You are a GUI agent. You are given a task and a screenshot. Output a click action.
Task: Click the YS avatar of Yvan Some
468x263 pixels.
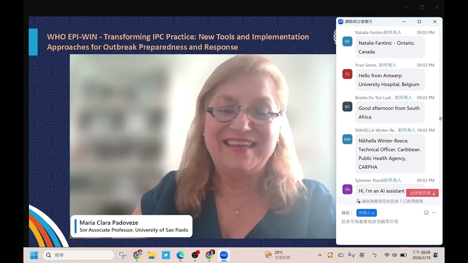tap(347, 74)
